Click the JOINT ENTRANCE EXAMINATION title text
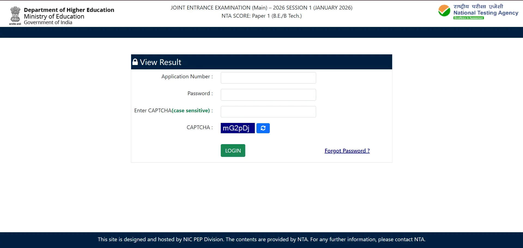 pos(261,8)
